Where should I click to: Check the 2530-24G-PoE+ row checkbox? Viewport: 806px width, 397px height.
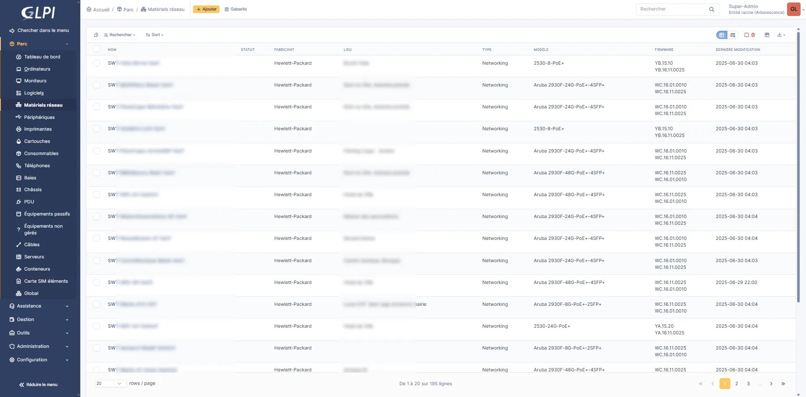pos(97,326)
